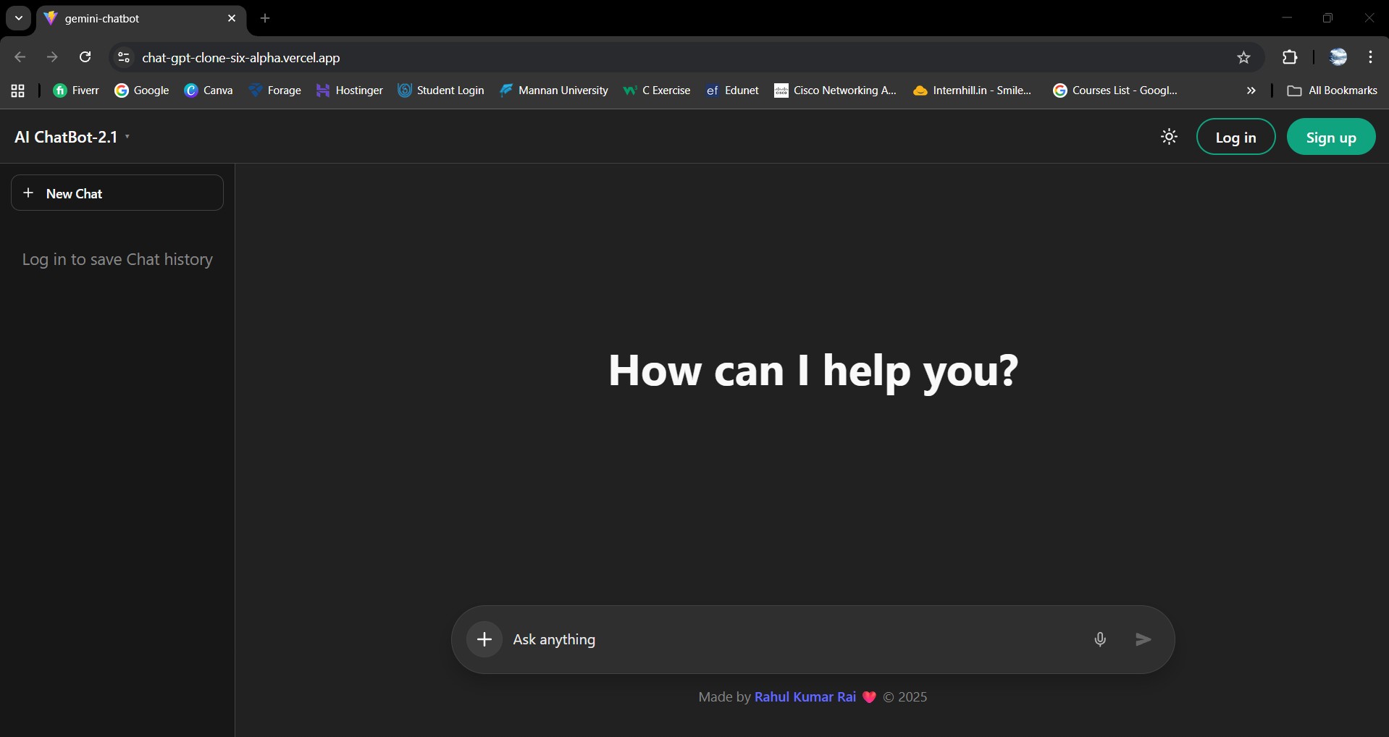Open the Forage bookmark
Image resolution: width=1389 pixels, height=737 pixels.
pos(274,90)
